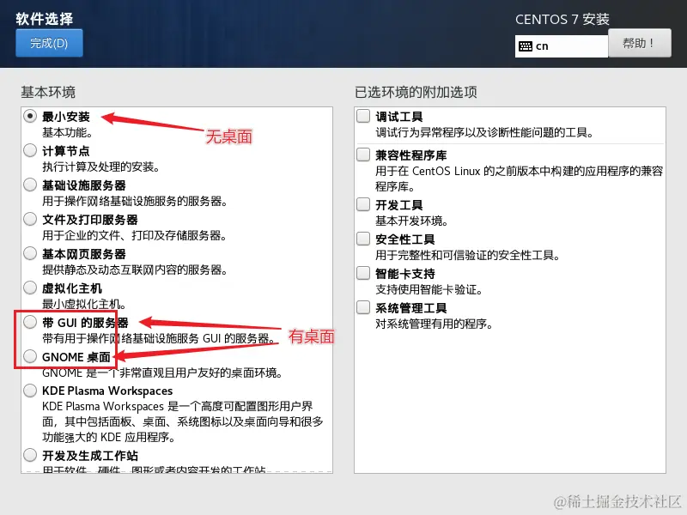Click the keyboard layout icon next to cn

(x=525, y=46)
